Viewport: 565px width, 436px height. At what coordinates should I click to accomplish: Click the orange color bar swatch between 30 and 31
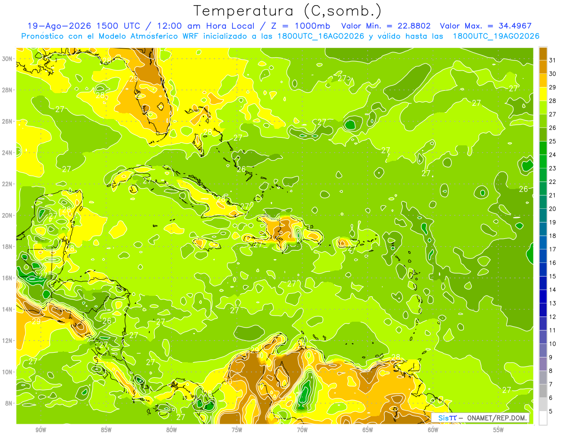[543, 66]
